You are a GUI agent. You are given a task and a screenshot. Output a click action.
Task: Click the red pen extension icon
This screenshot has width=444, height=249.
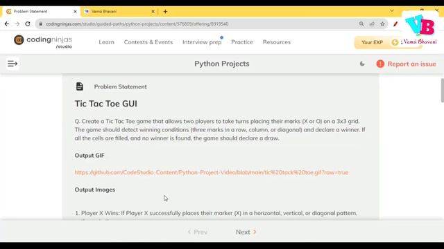point(395,24)
